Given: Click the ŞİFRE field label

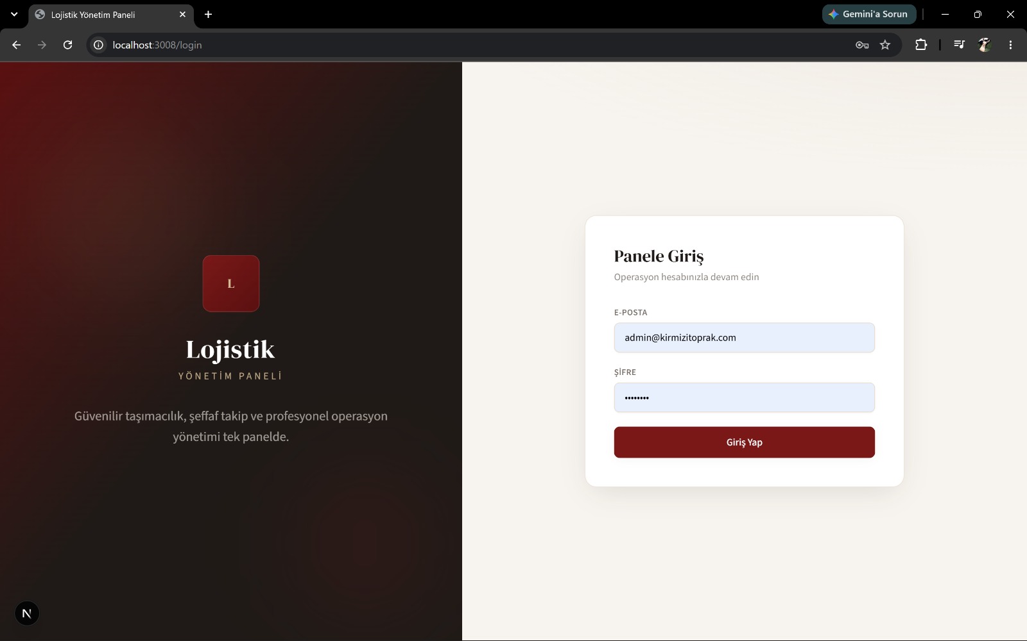Looking at the screenshot, I should pyautogui.click(x=625, y=372).
